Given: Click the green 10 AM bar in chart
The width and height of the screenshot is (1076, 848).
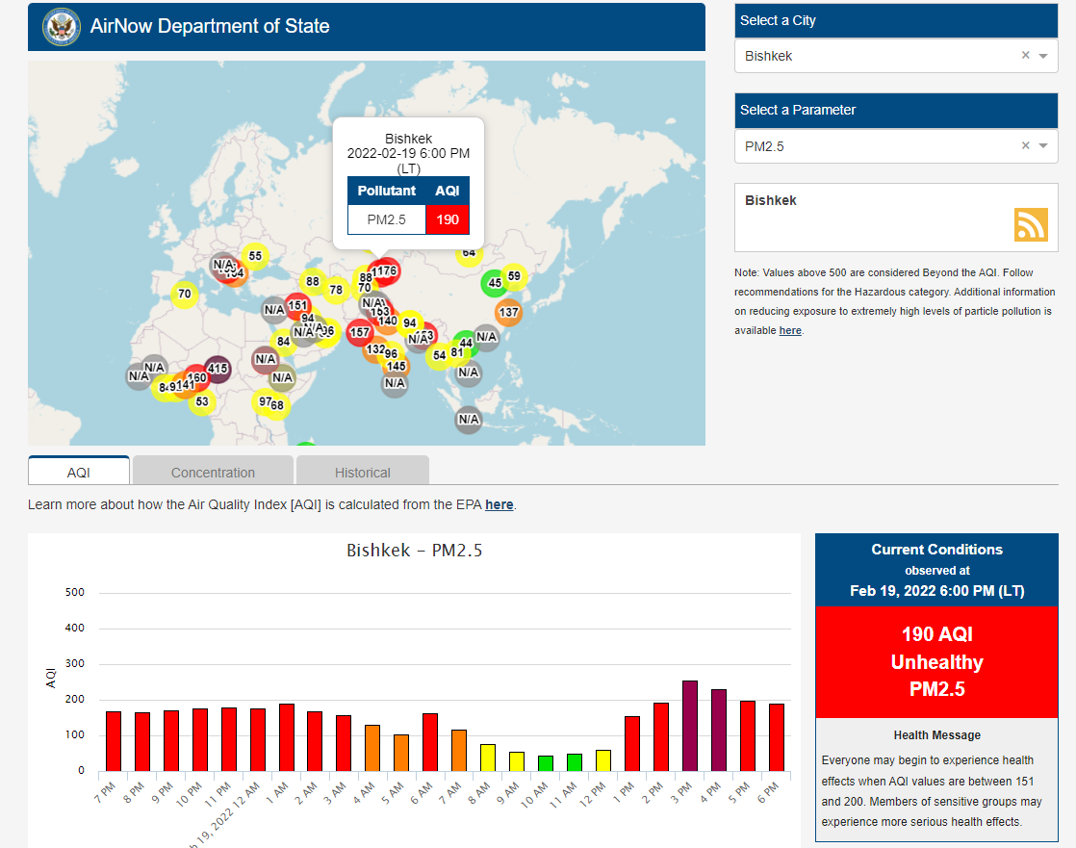Looking at the screenshot, I should pyautogui.click(x=545, y=762).
